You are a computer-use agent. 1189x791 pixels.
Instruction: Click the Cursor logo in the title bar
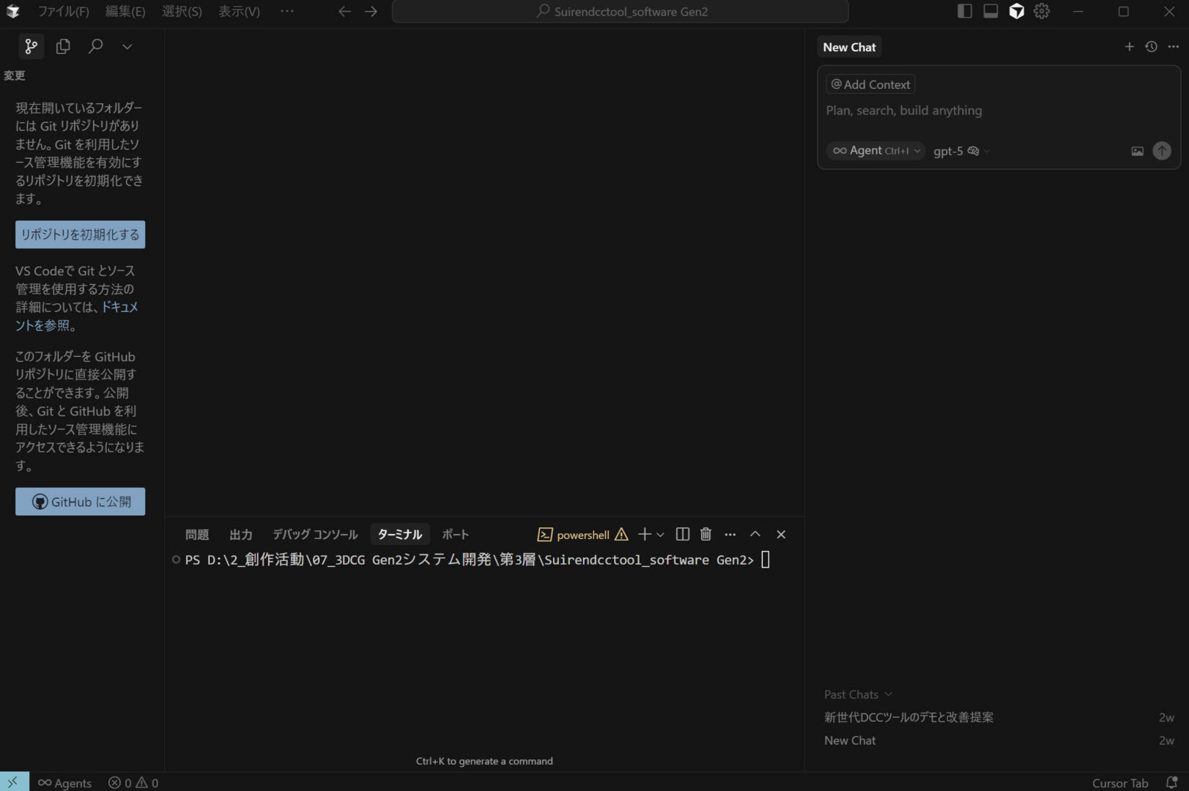(13, 12)
